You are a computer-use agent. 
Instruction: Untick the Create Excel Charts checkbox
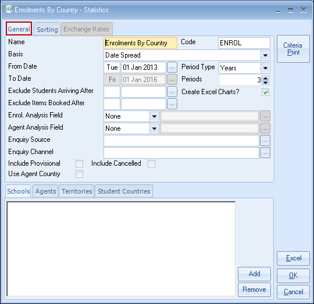pos(265,92)
